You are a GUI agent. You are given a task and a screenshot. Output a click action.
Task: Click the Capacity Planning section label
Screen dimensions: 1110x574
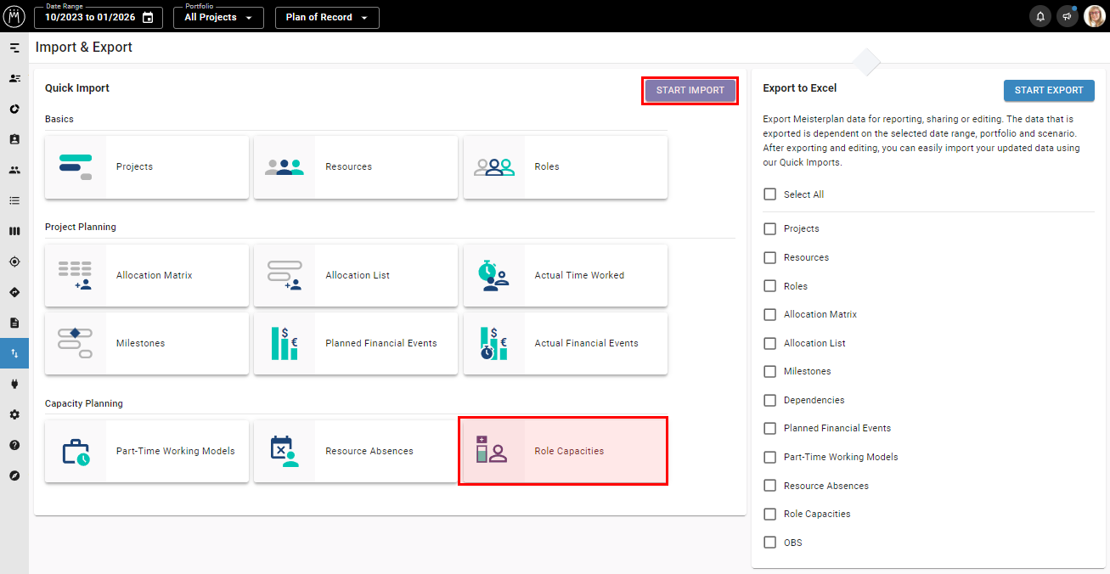(84, 403)
